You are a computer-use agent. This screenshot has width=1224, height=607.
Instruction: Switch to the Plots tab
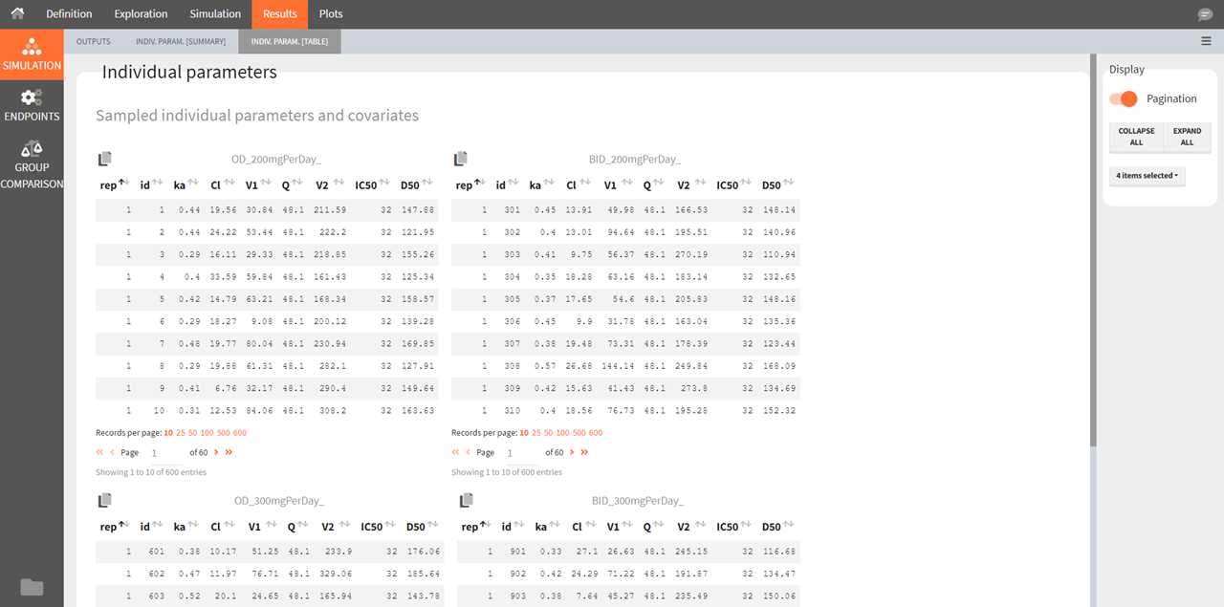331,14
